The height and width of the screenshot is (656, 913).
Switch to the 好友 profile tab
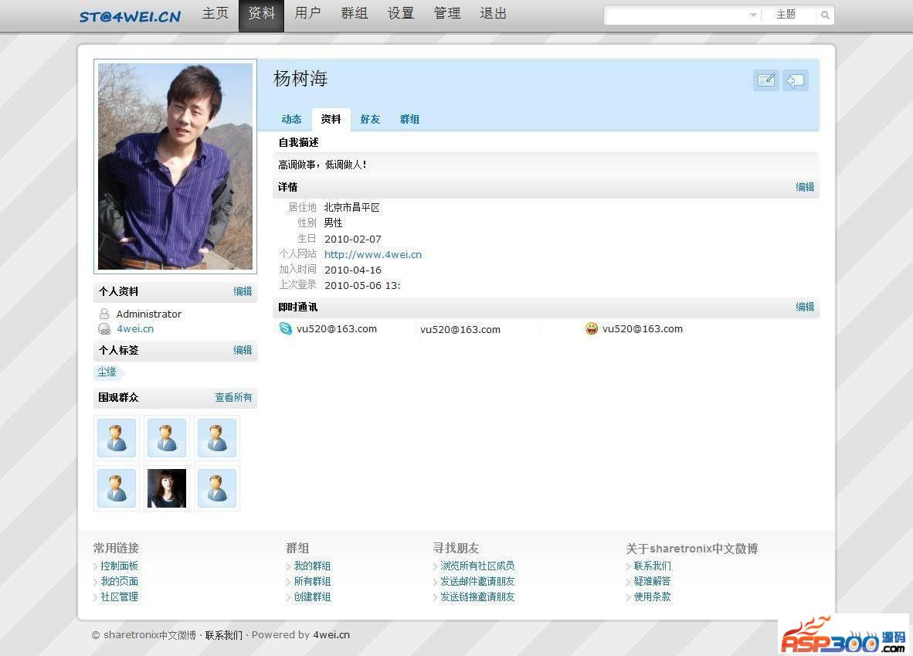click(370, 120)
